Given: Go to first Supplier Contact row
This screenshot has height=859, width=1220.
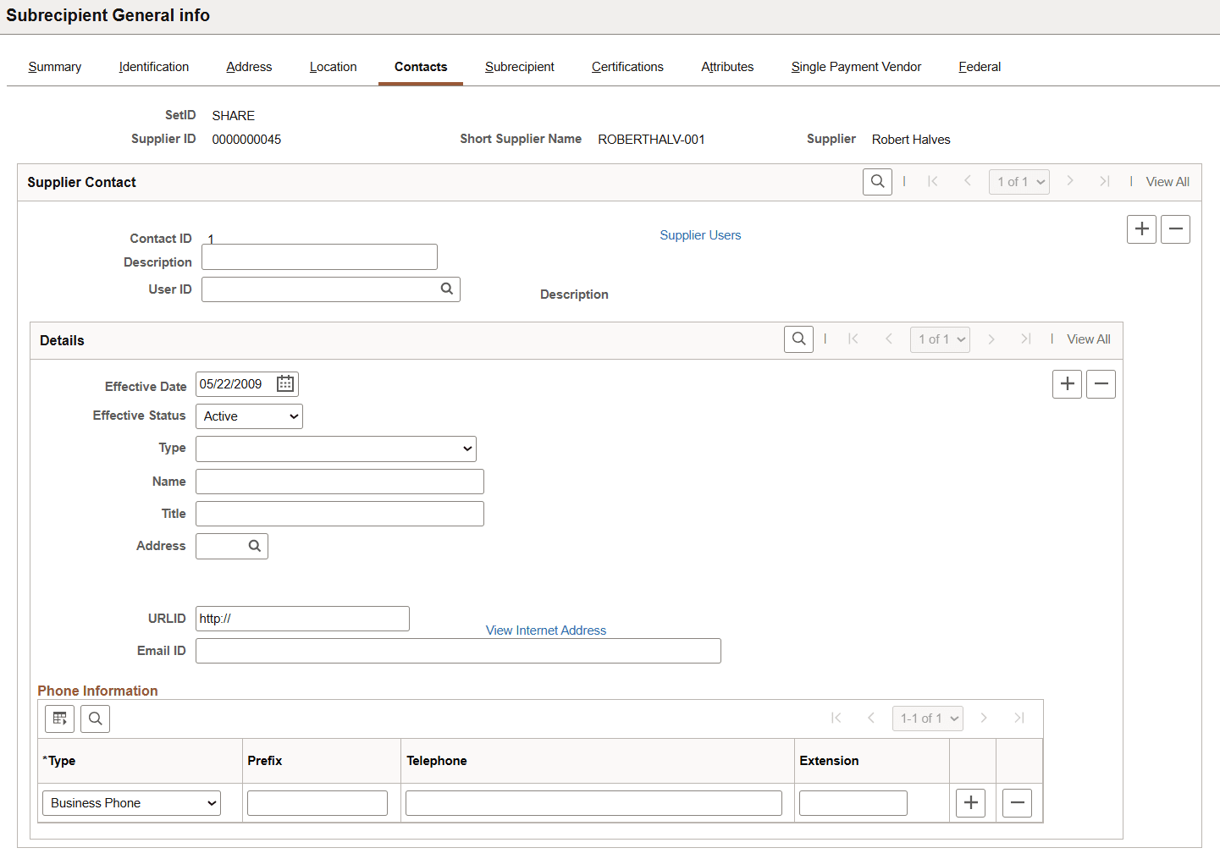Looking at the screenshot, I should [x=933, y=181].
